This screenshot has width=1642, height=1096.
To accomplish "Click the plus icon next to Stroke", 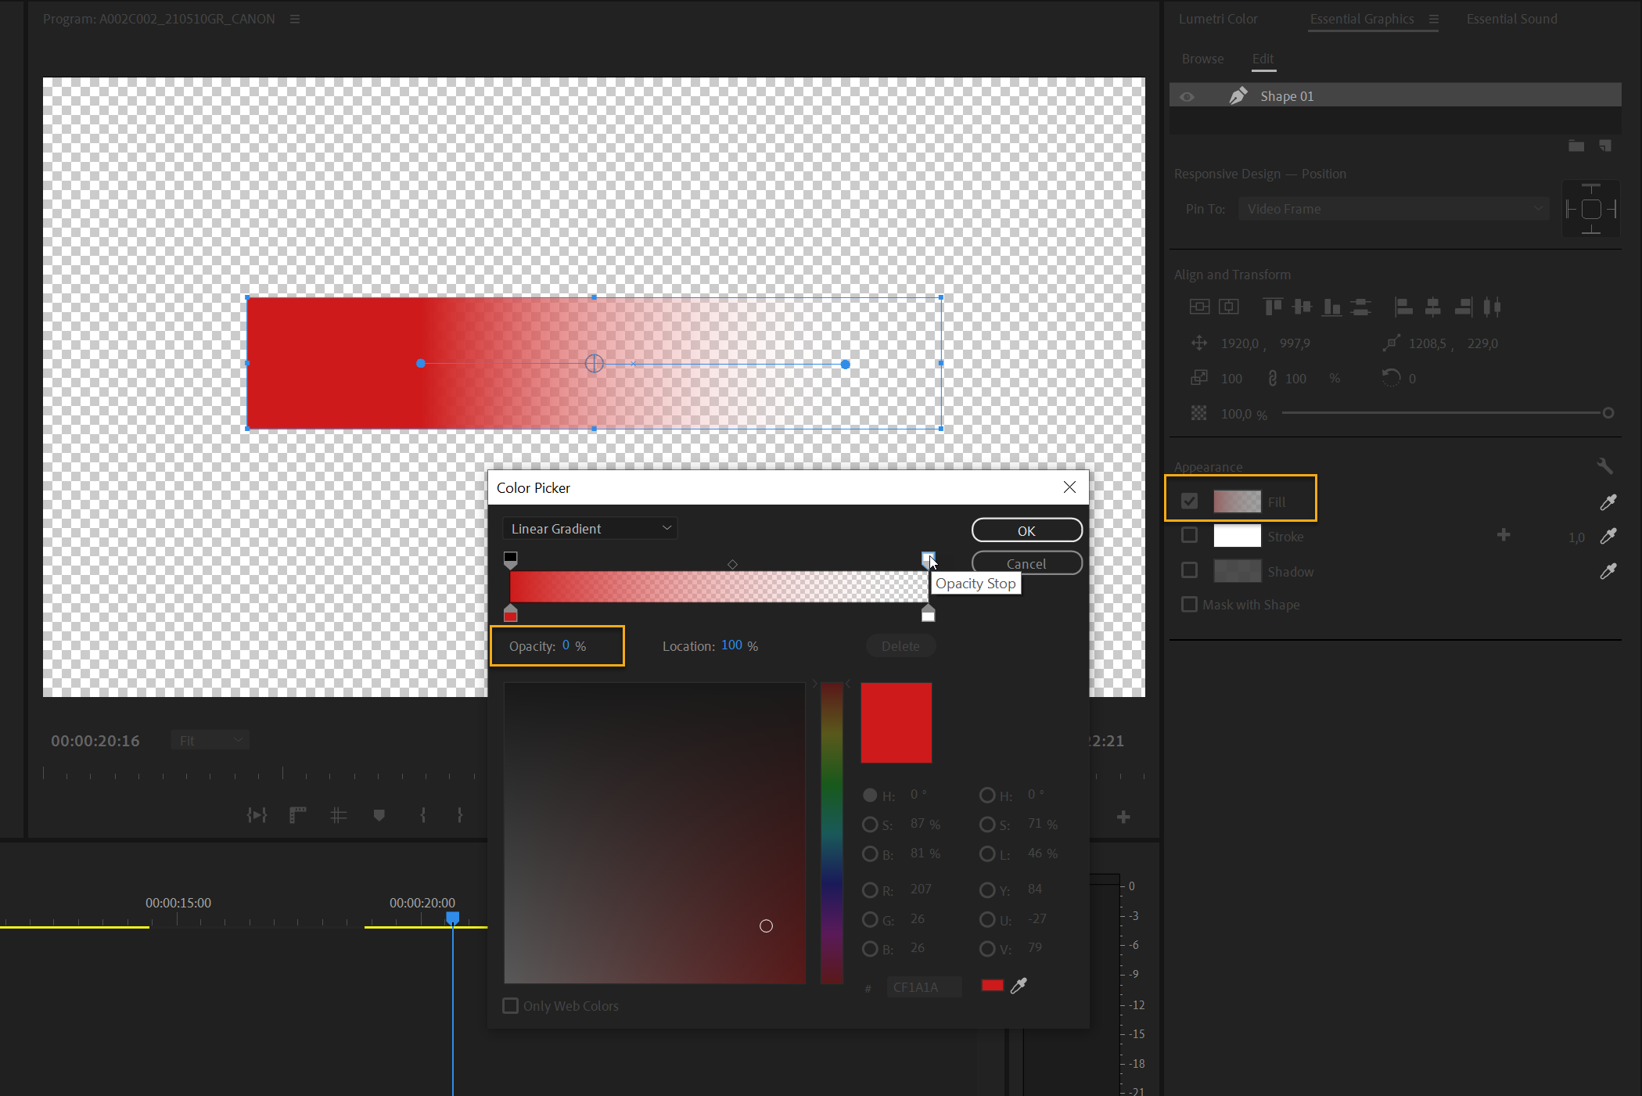I will click(1504, 535).
